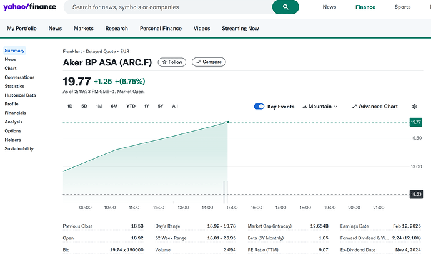431x255 pixels.
Task: Open Holders in the sidebar
Action: coord(13,140)
